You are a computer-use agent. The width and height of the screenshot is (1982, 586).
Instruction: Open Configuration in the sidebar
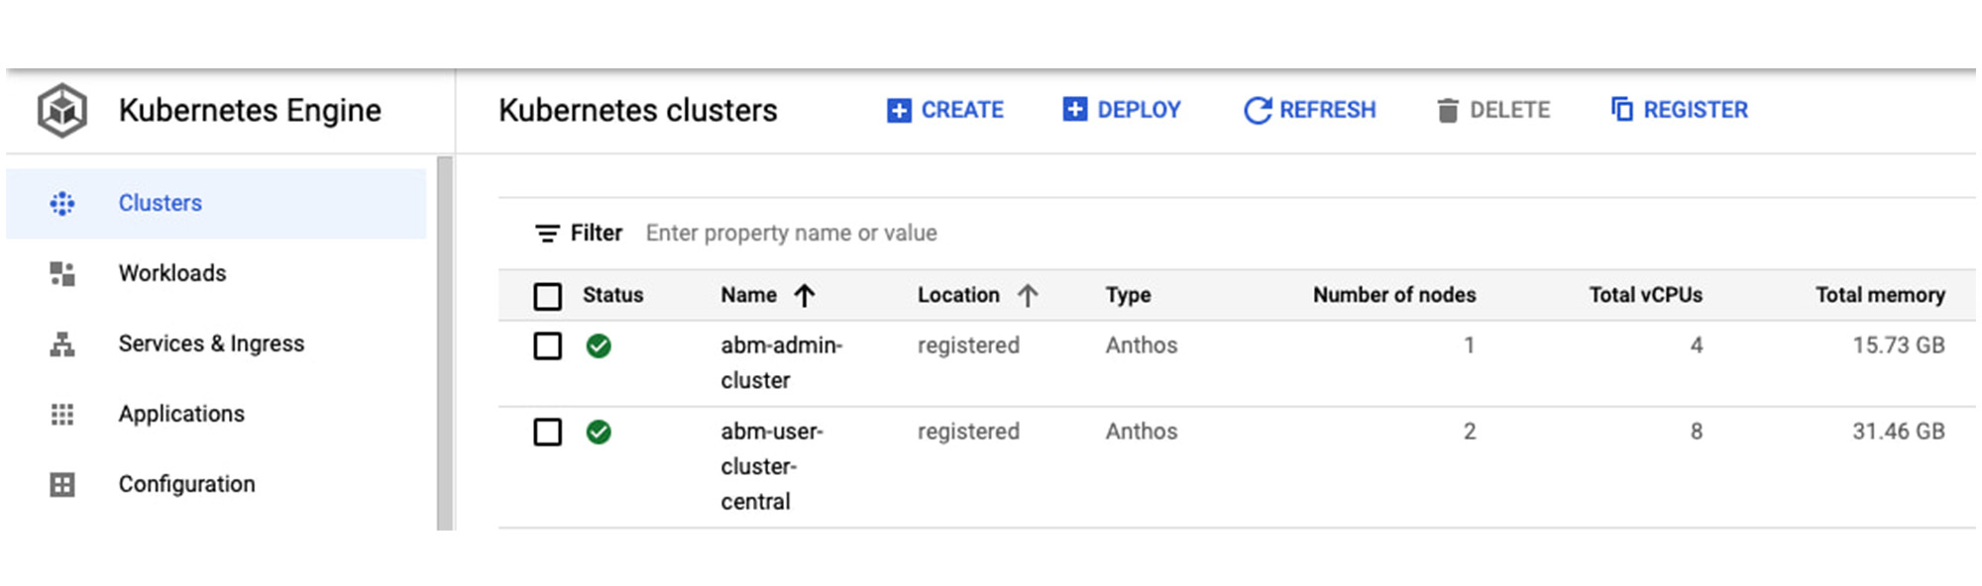click(216, 484)
